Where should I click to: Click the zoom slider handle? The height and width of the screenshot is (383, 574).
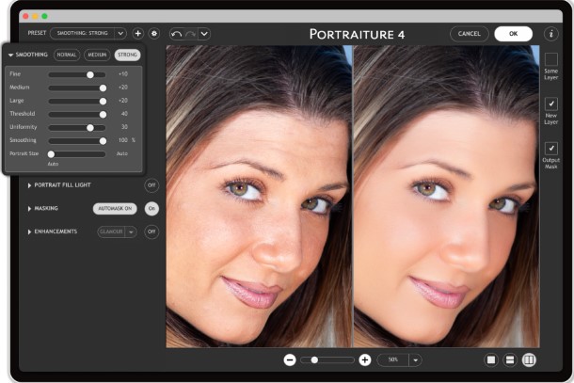tap(314, 360)
